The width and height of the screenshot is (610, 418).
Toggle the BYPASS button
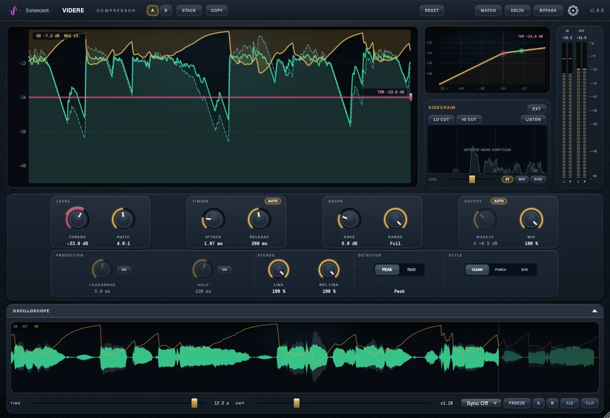[x=548, y=11]
